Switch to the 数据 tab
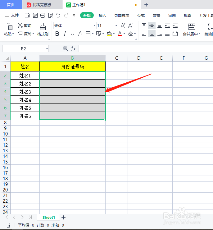The width and height of the screenshot is (213, 230). click(156, 16)
